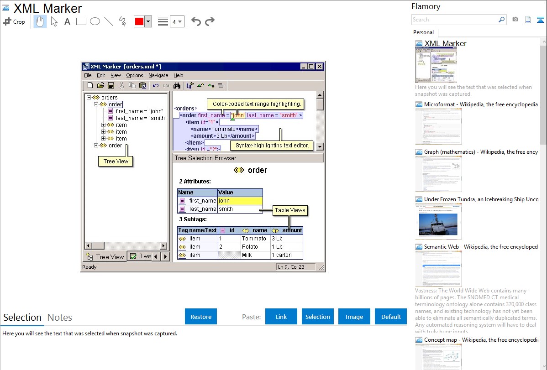Image resolution: width=547 pixels, height=370 pixels.
Task: Click the Restore button
Action: coord(201,317)
